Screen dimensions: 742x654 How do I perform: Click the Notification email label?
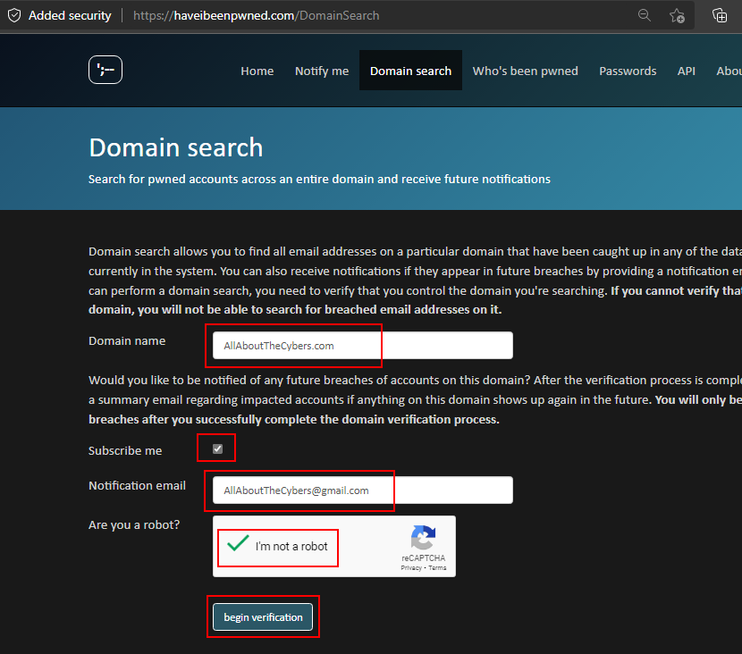[137, 486]
